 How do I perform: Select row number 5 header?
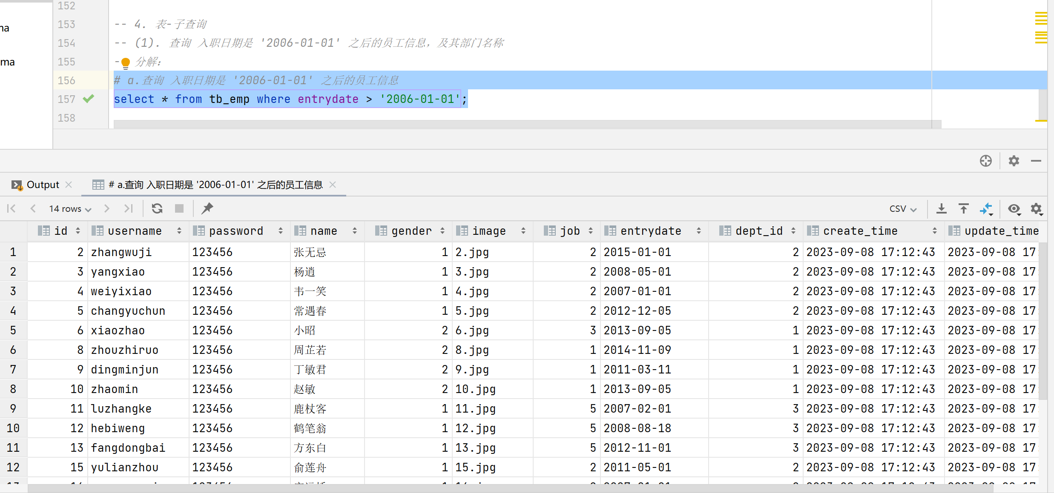13,330
